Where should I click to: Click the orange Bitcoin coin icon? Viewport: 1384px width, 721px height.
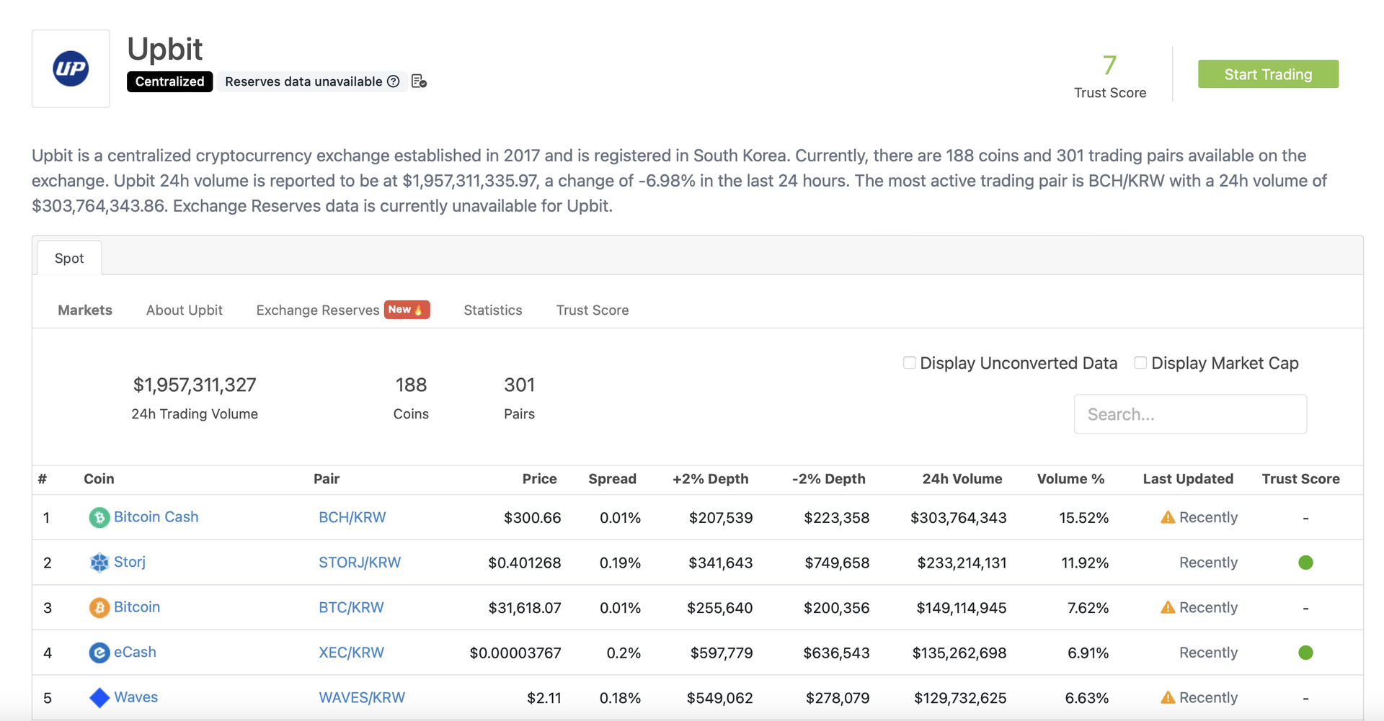click(99, 608)
